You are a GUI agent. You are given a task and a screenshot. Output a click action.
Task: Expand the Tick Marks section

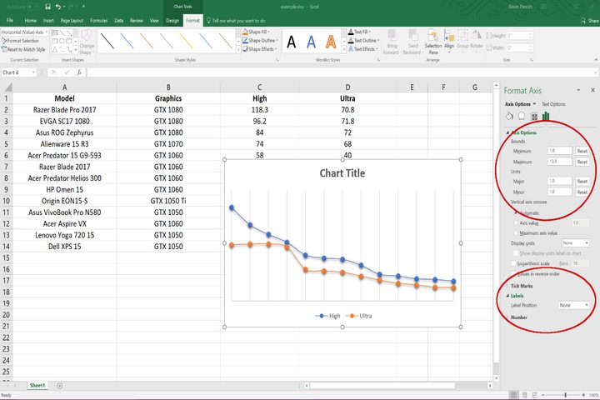[521, 286]
